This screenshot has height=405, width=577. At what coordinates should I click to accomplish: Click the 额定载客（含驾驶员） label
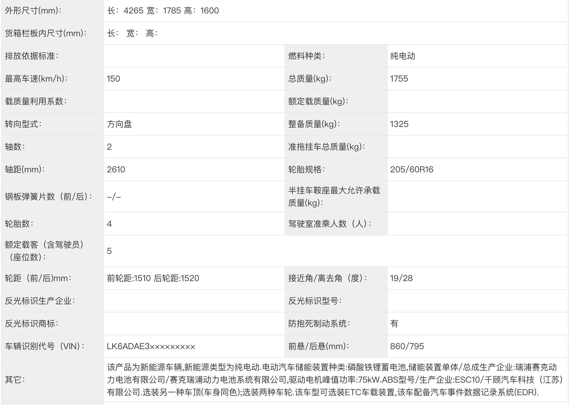44,251
